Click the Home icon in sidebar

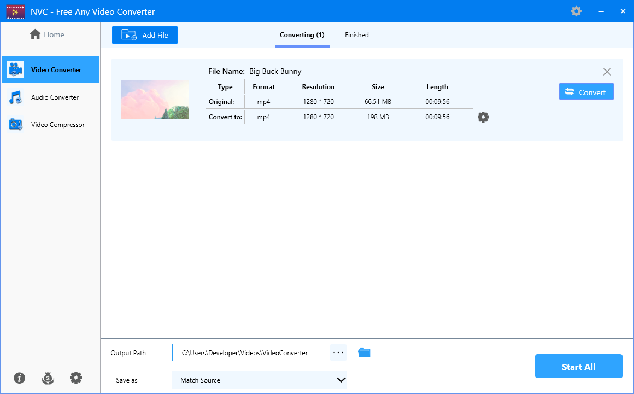pyautogui.click(x=35, y=34)
